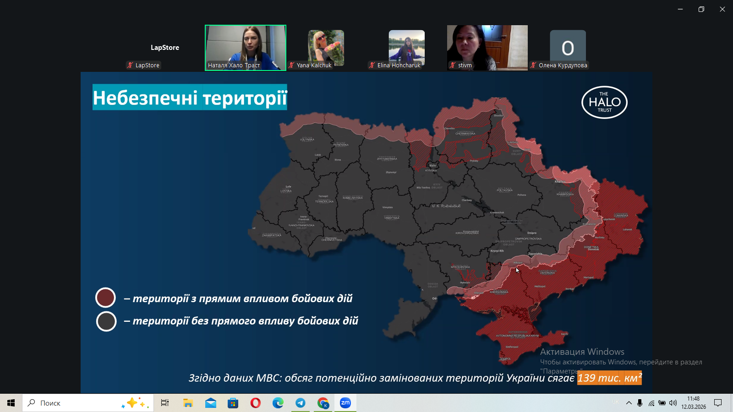The image size is (733, 412).
Task: Open the Mail app in the taskbar
Action: 211,403
